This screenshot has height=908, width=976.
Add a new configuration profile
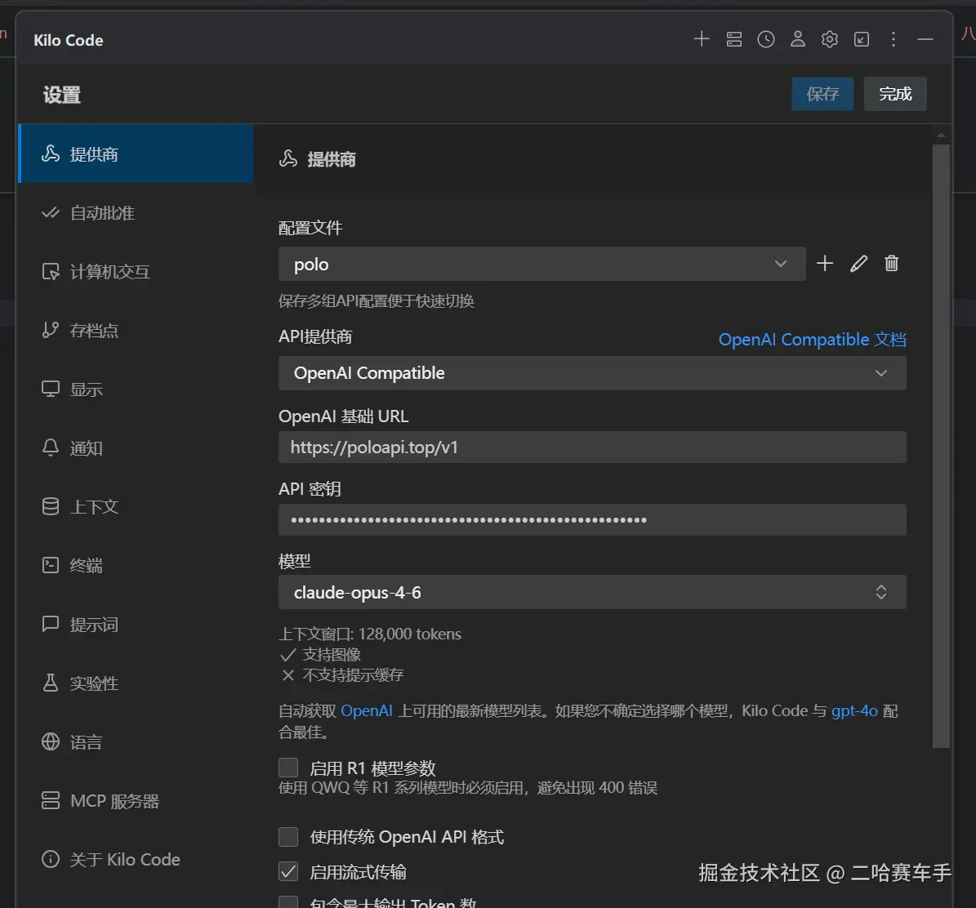(825, 263)
